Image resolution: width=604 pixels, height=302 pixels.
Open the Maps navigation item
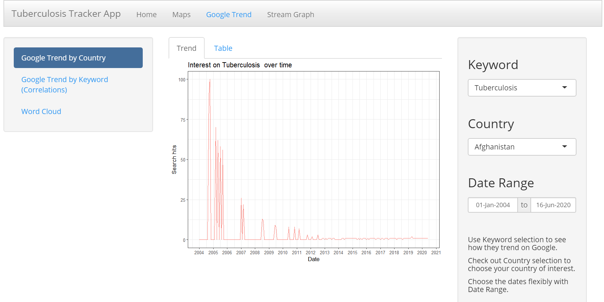[181, 14]
